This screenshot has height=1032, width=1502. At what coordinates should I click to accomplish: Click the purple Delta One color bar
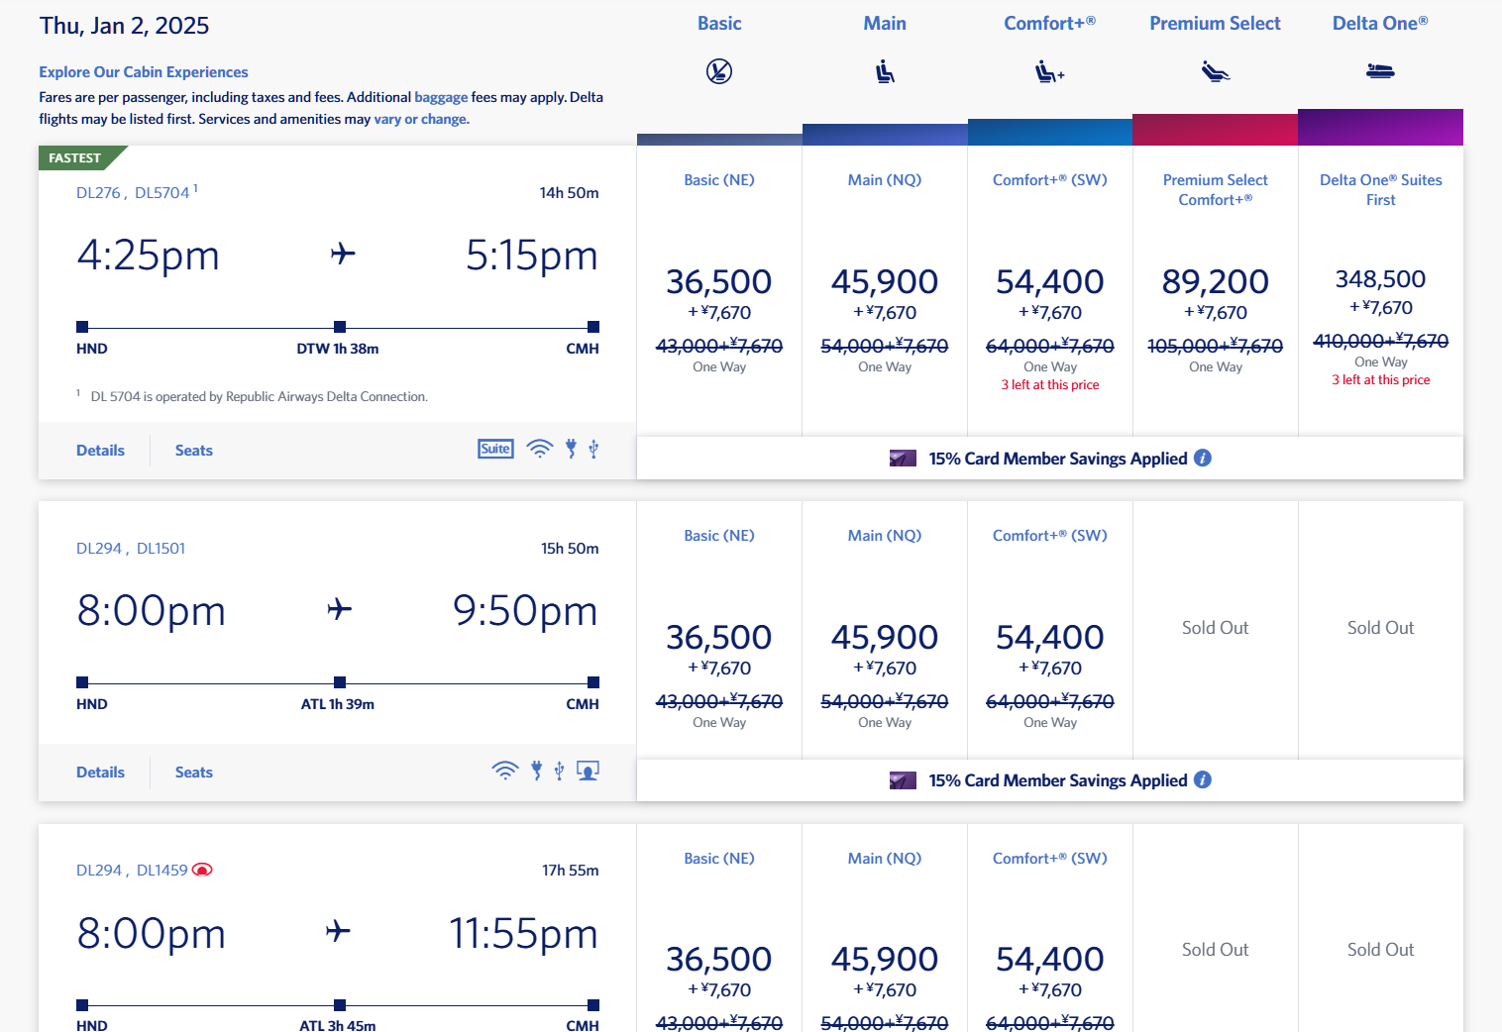(1380, 128)
